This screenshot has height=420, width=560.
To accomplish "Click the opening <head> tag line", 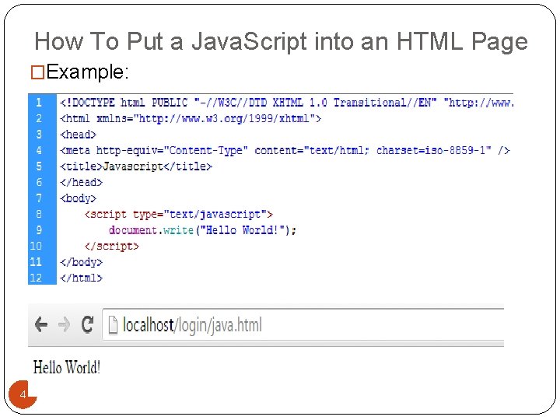I will [79, 135].
